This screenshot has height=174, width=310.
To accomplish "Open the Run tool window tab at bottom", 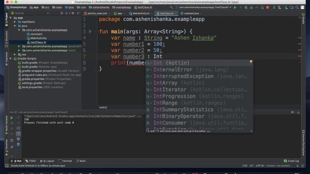I will pyautogui.click(x=16, y=161).
